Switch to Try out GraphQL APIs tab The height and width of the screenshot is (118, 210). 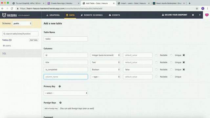pyautogui.click(x=28, y=3)
